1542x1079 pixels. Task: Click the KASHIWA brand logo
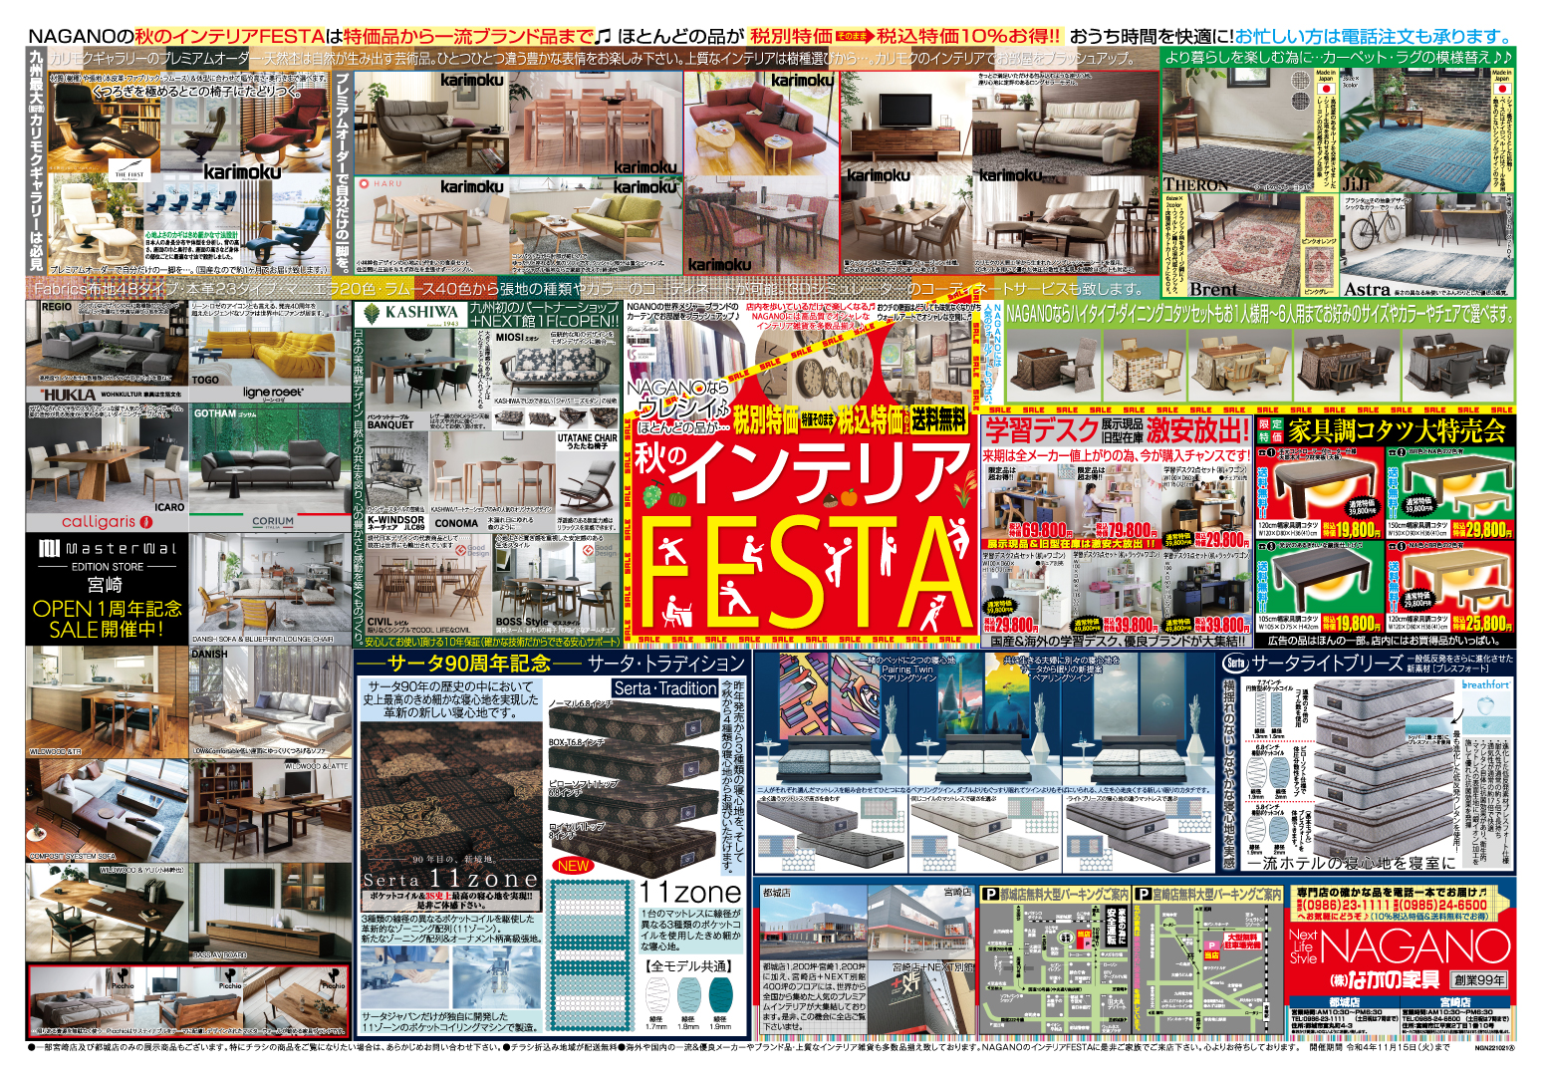click(x=409, y=315)
